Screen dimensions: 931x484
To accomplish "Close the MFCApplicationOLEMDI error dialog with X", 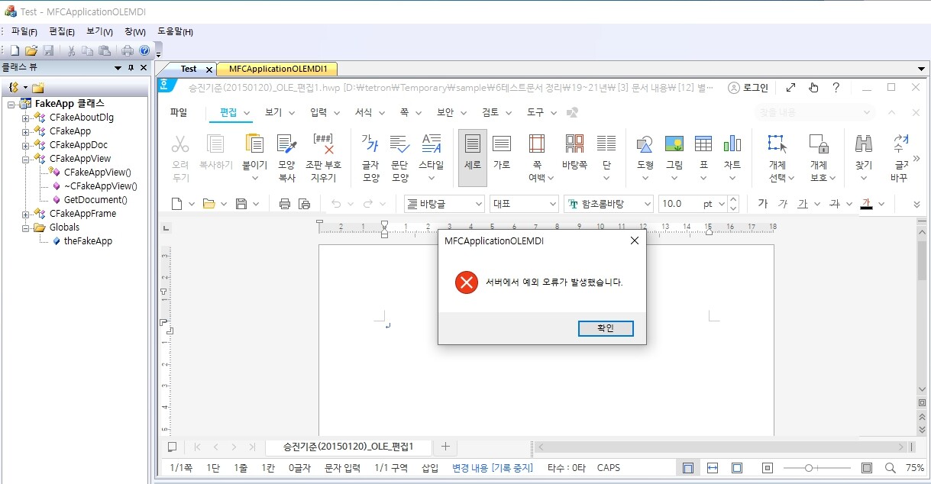I will point(634,240).
